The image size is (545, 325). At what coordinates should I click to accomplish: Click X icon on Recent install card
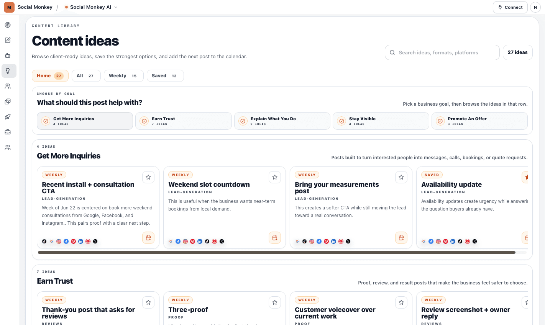tap(95, 242)
